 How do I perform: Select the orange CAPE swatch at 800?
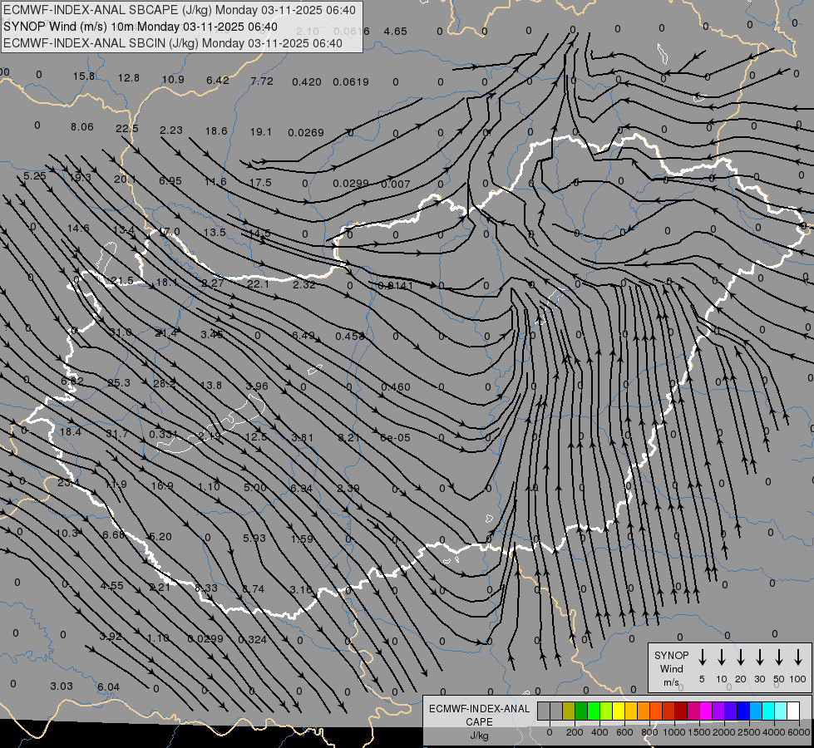644,711
